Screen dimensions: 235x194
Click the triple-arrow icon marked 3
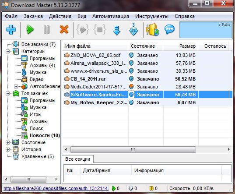(133, 29)
